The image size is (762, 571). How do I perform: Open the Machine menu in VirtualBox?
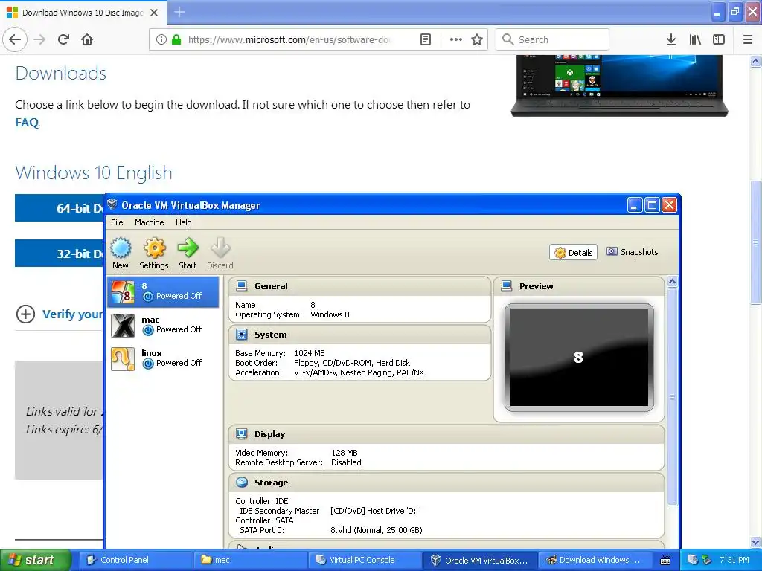[x=149, y=222]
